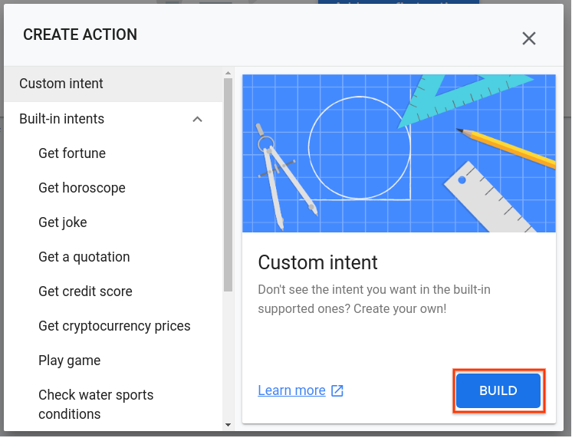The image size is (572, 438).
Task: Click the Create Action dialog title
Action: 81,35
